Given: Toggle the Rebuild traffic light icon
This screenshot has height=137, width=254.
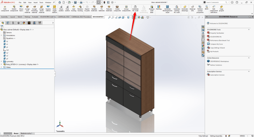Looking at the screenshot, I should pyautogui.click(x=105, y=3).
